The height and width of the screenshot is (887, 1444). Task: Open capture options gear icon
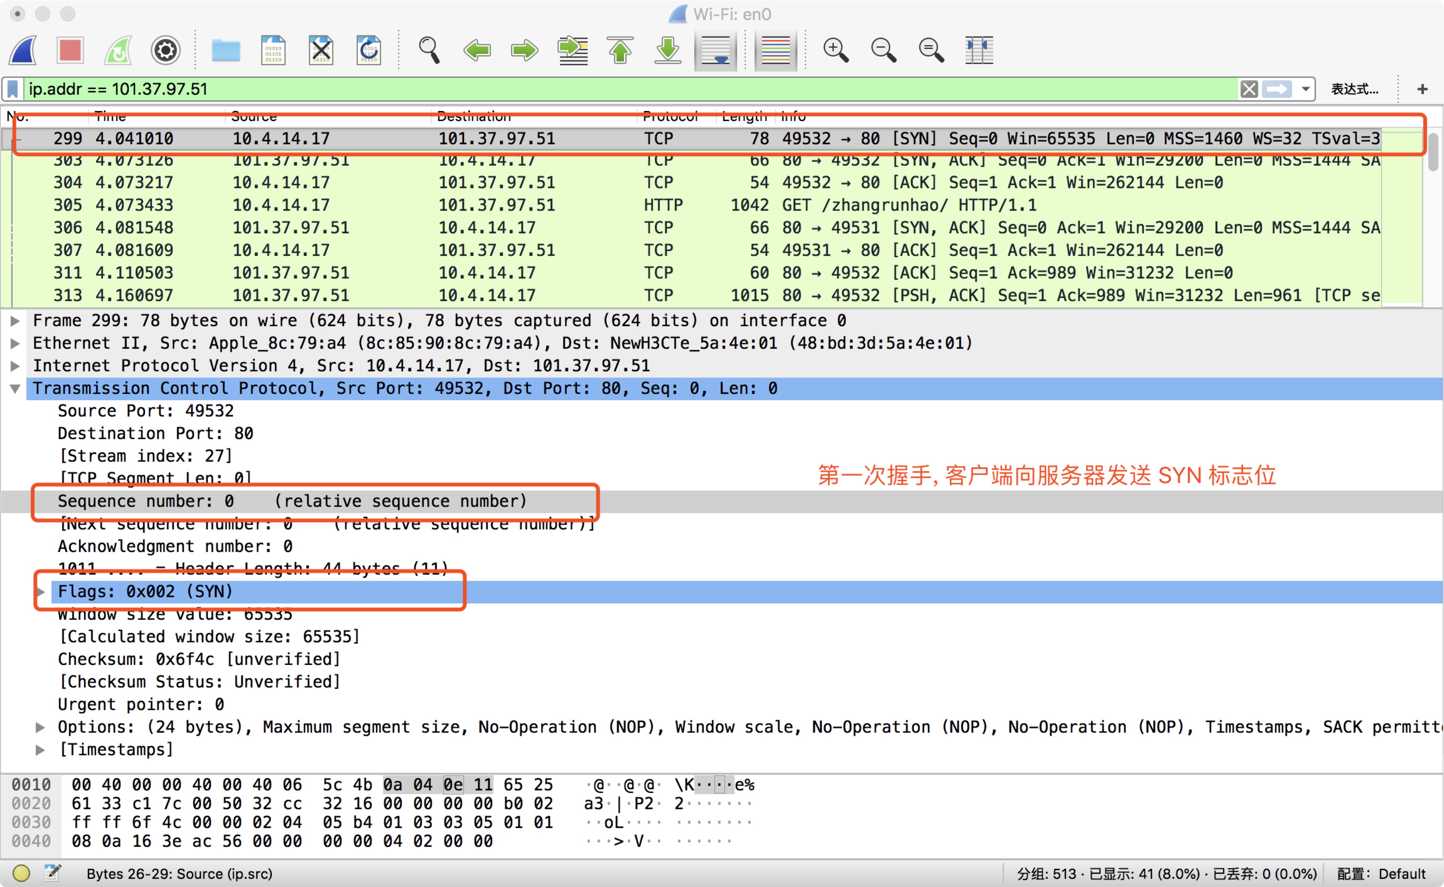point(165,50)
